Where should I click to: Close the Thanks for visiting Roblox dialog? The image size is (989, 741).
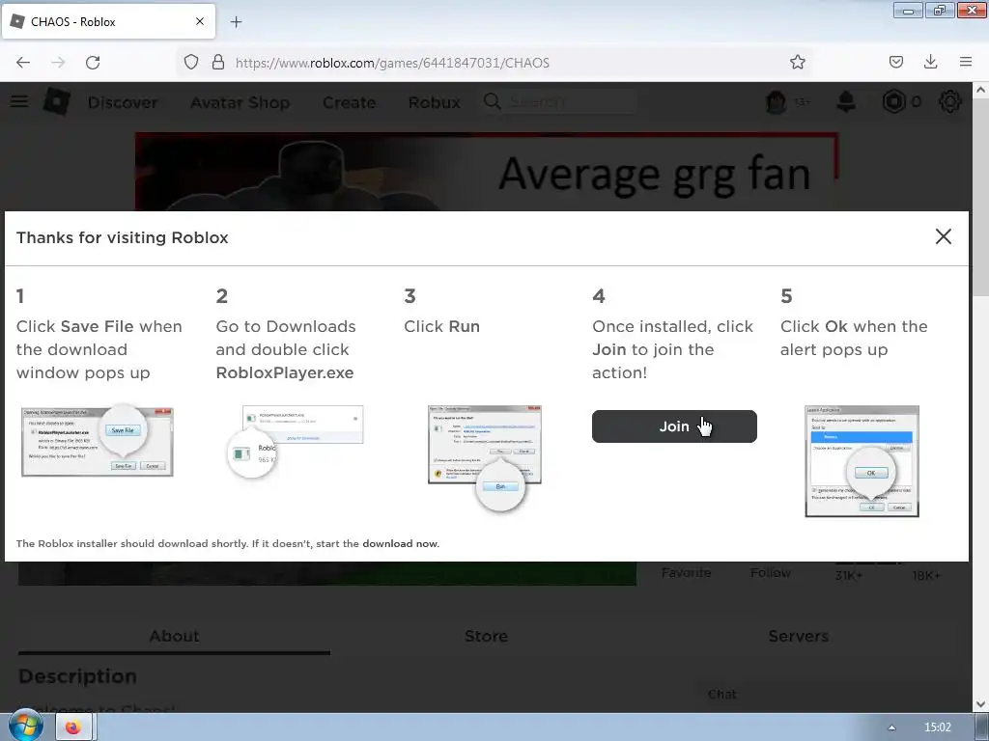(x=943, y=236)
